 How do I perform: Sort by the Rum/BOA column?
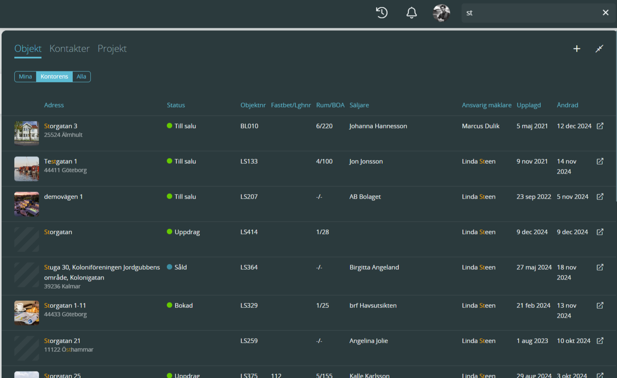pos(330,105)
